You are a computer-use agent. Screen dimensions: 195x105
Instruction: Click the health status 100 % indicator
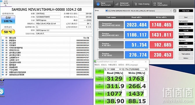tap(8, 20)
